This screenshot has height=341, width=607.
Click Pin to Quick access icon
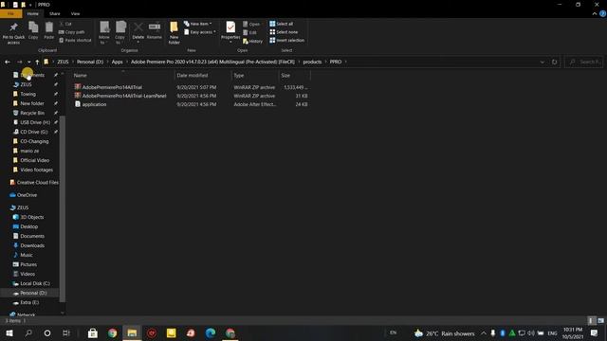pos(13,32)
